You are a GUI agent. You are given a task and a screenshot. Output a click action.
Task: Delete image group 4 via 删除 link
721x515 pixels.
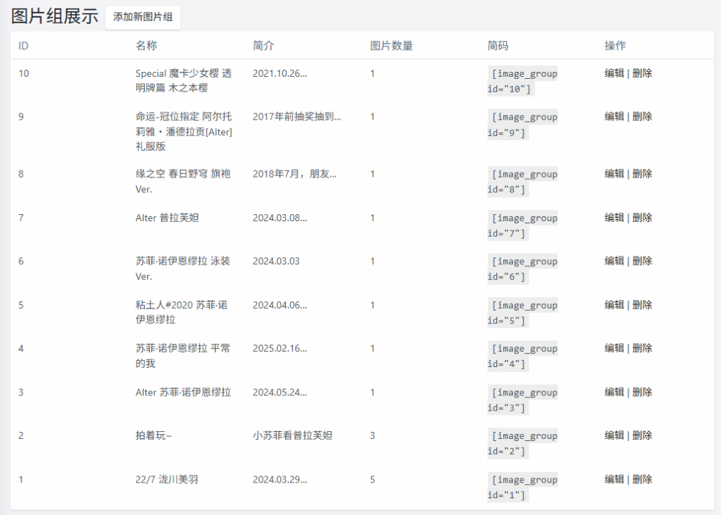tap(642, 348)
